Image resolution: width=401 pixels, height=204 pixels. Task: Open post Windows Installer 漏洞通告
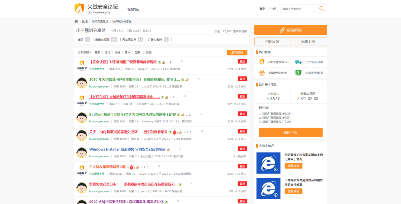click(127, 149)
